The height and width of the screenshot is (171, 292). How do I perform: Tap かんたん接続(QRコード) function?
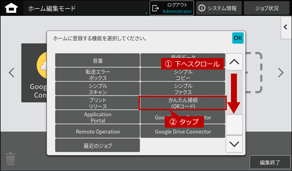[x=183, y=103]
